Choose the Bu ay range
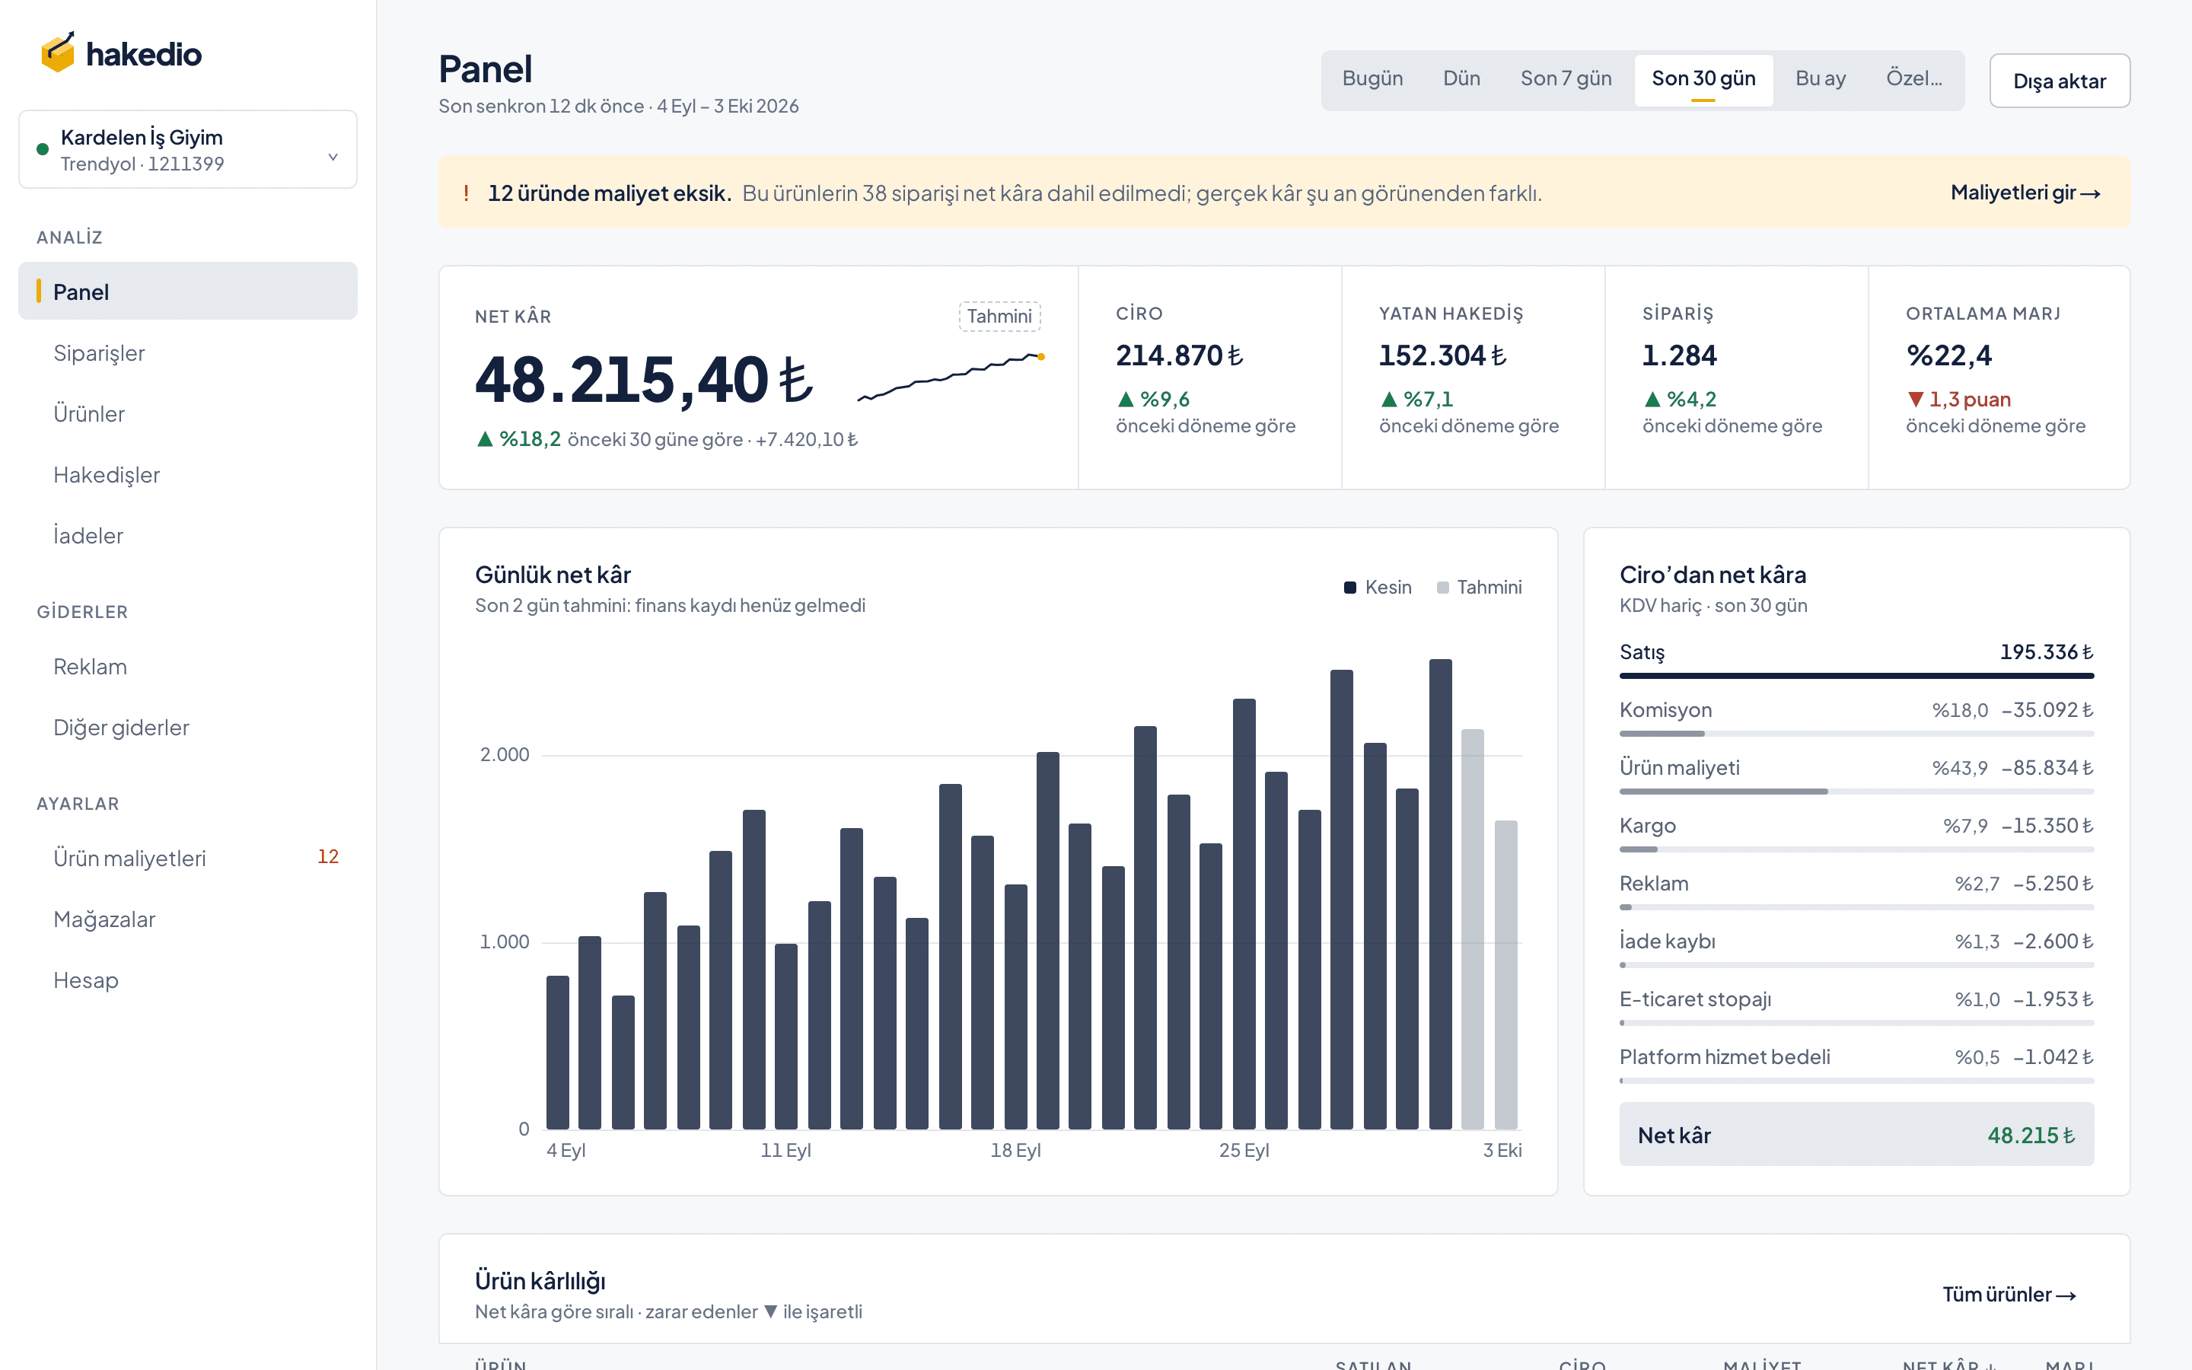Viewport: 2192px width, 1370px height. click(1820, 79)
